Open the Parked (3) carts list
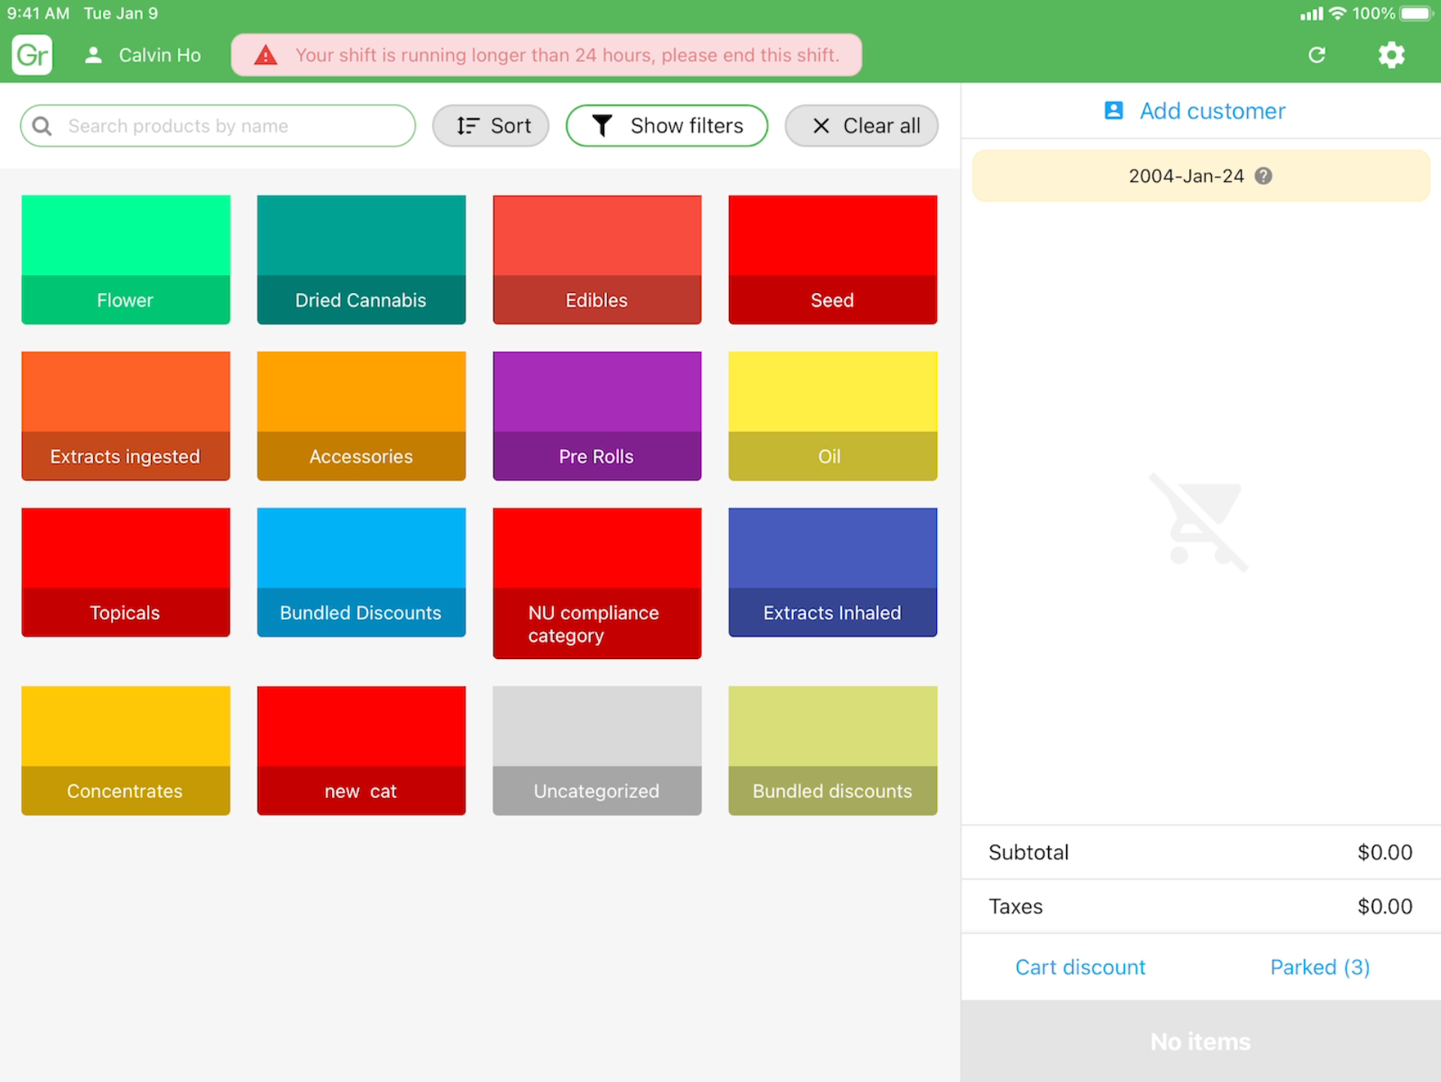 point(1319,967)
